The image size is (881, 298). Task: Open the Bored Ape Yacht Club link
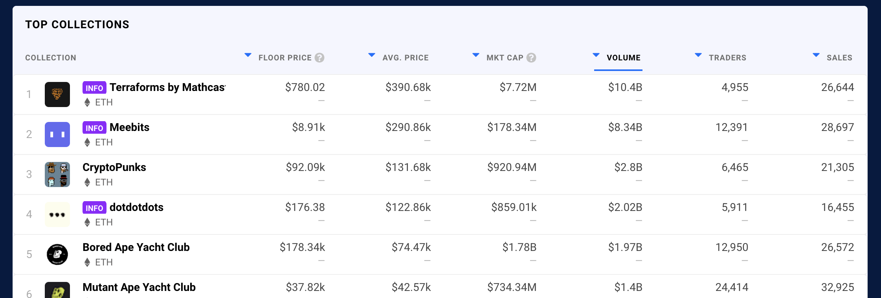point(136,247)
